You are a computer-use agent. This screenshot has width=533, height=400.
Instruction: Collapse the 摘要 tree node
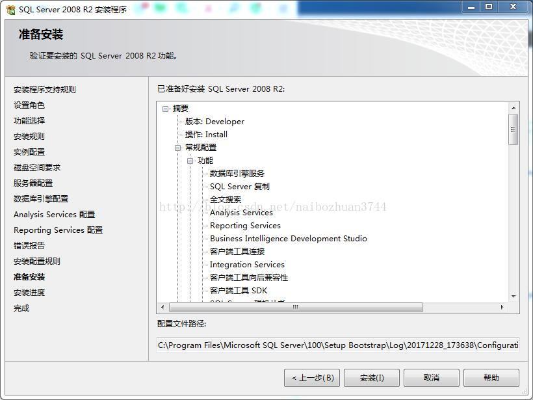tap(166, 109)
